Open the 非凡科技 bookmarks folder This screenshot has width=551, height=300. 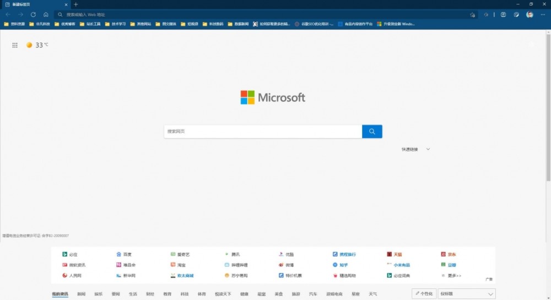tap(39, 24)
